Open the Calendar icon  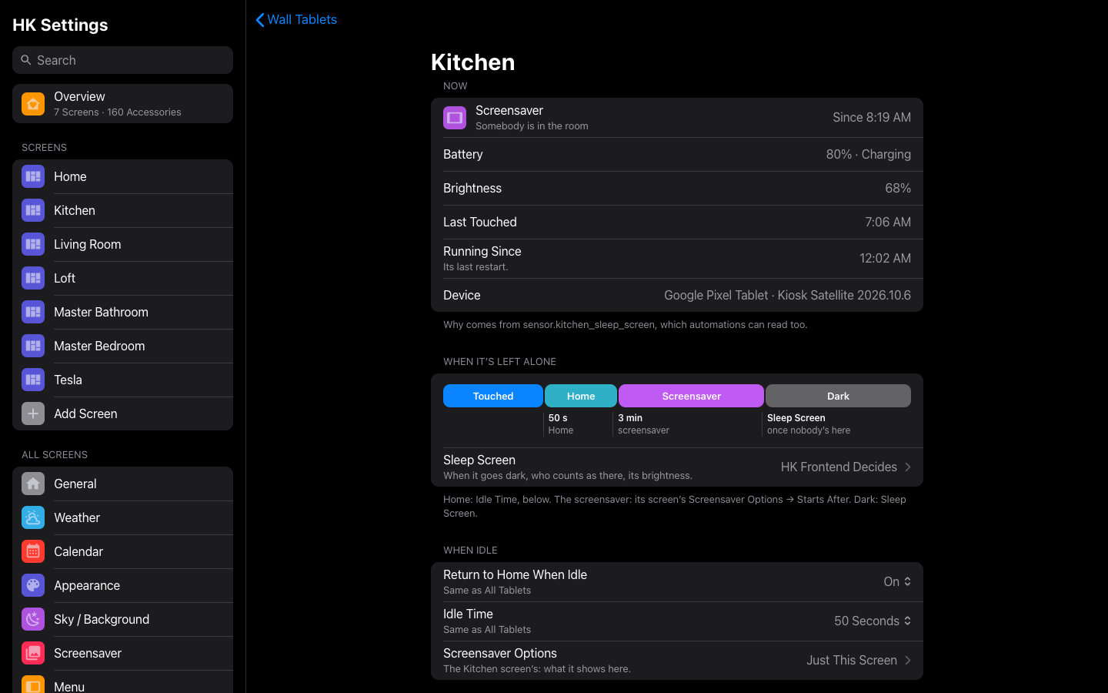[33, 551]
